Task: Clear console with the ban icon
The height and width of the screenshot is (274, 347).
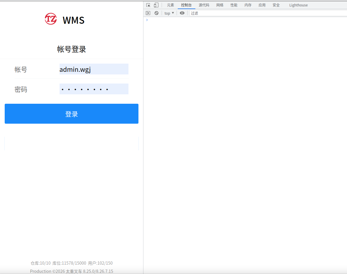Action: click(156, 13)
